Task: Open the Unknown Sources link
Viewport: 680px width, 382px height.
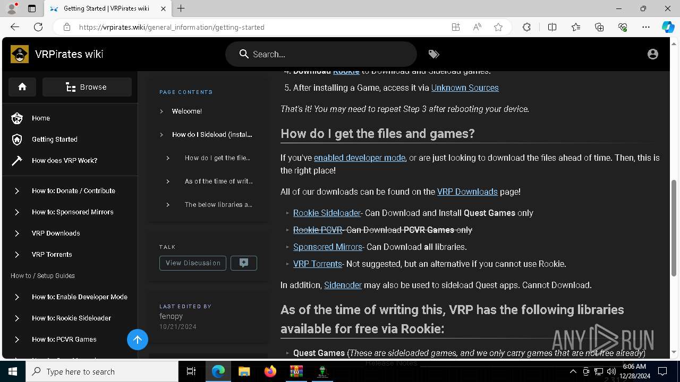Action: (465, 88)
